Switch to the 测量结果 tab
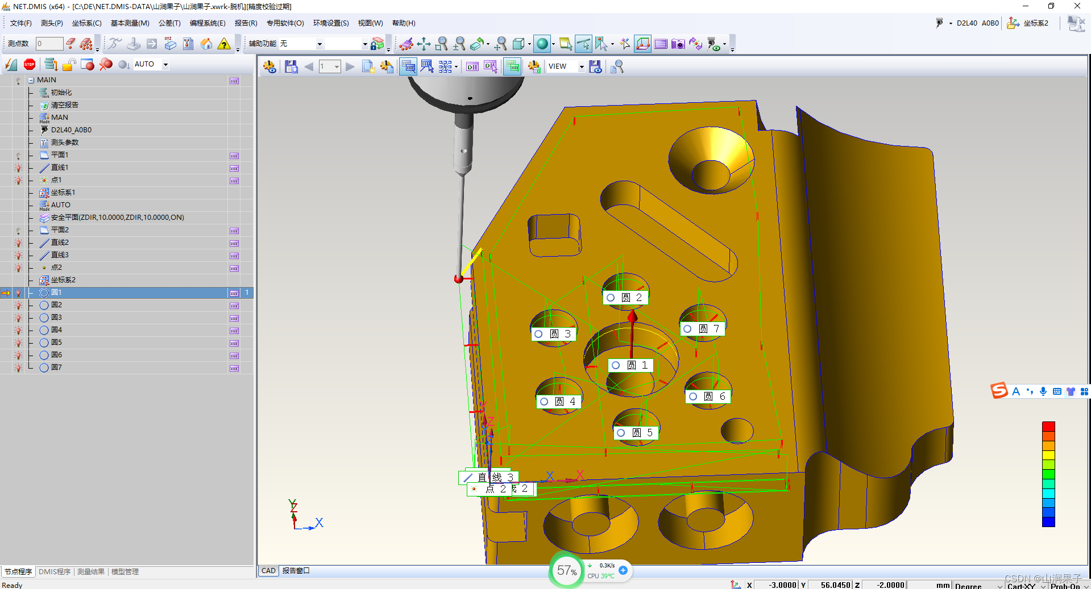 click(x=91, y=571)
